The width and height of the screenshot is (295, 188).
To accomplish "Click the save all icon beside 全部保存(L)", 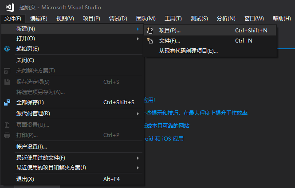I will pyautogui.click(x=7, y=102).
